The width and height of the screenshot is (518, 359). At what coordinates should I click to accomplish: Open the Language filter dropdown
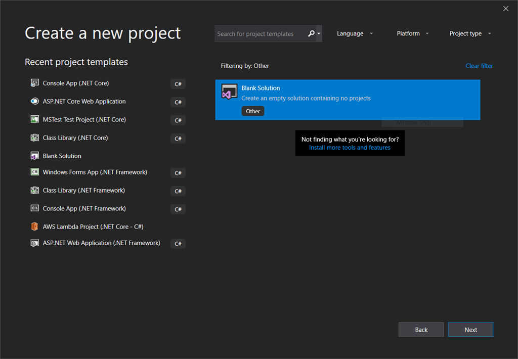[x=355, y=34]
